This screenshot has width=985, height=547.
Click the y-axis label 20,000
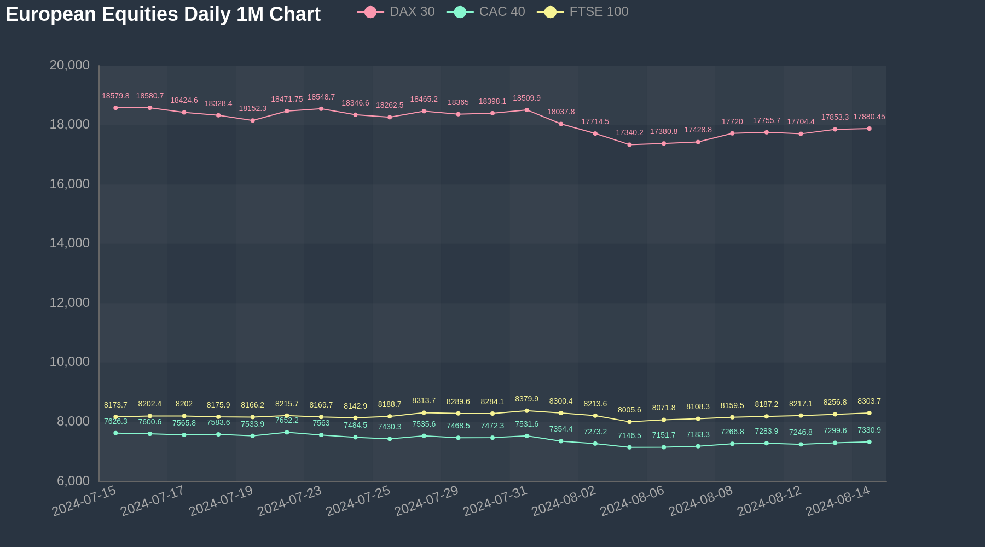[69, 66]
